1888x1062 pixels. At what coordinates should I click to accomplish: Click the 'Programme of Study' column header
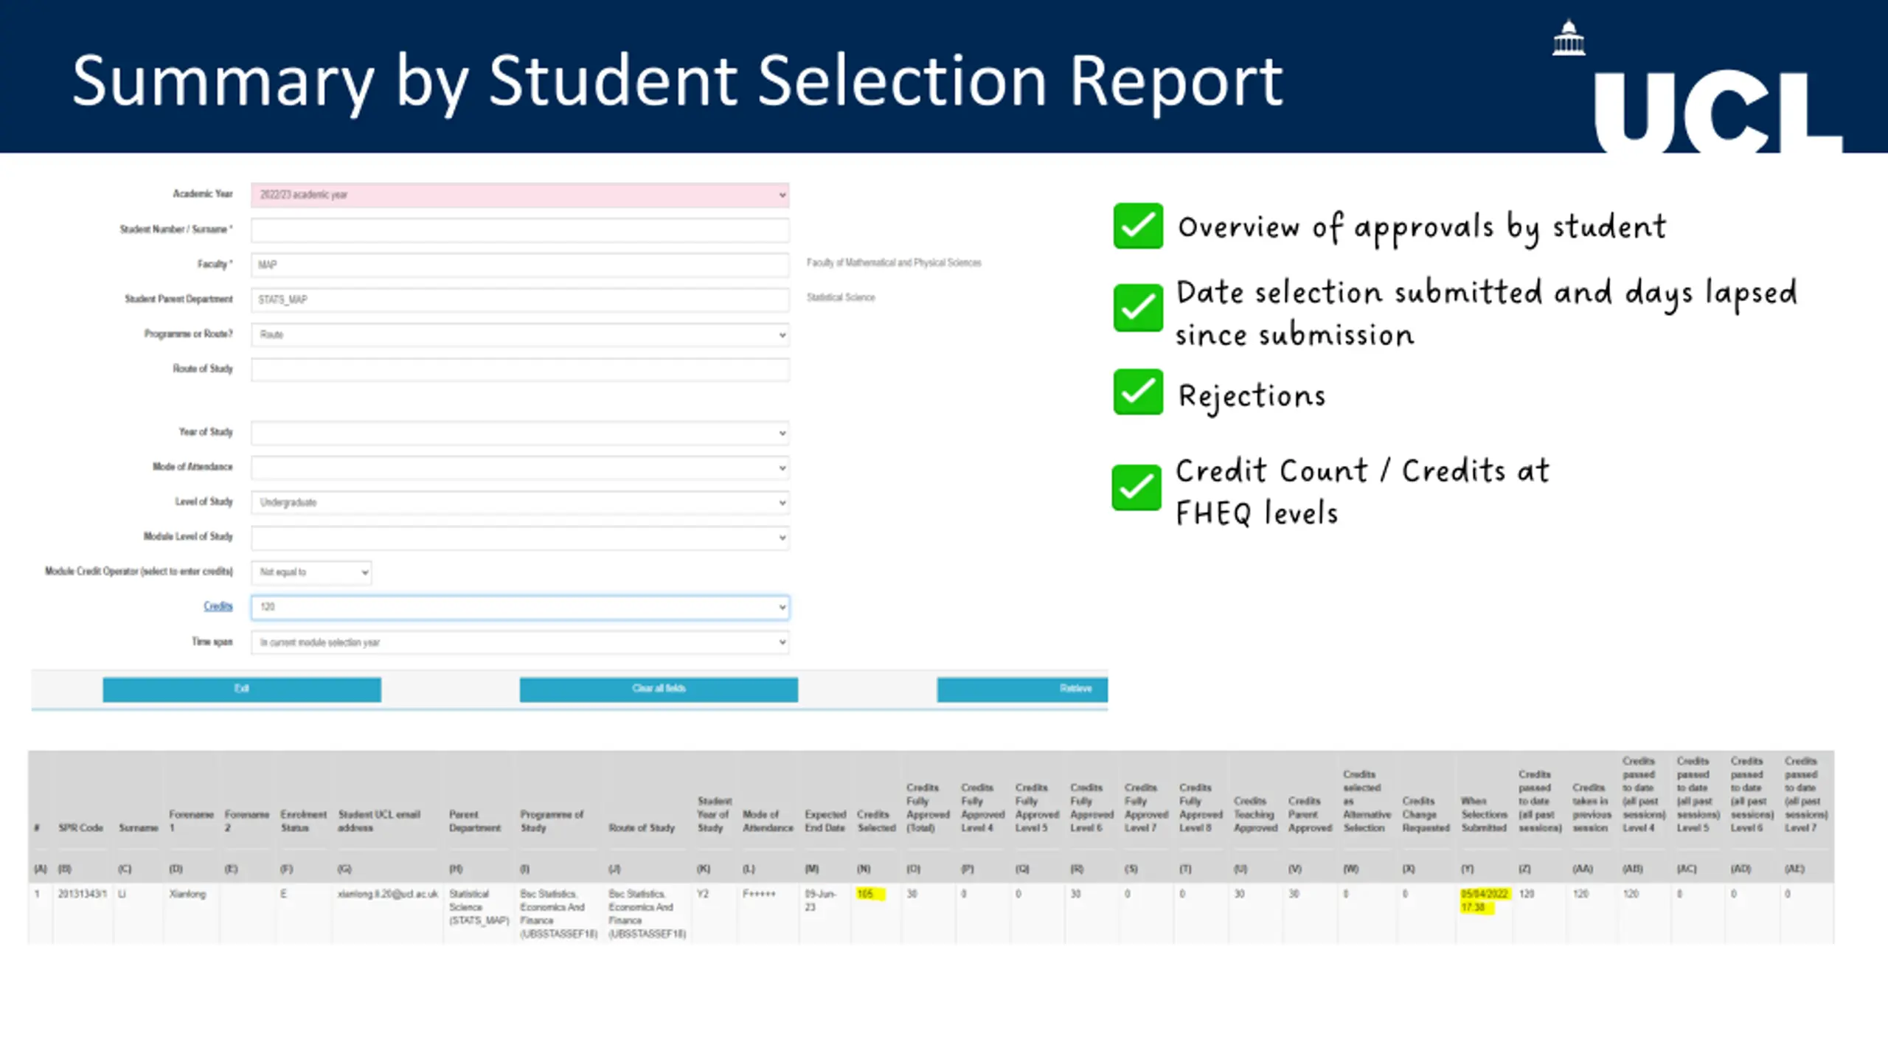click(552, 821)
